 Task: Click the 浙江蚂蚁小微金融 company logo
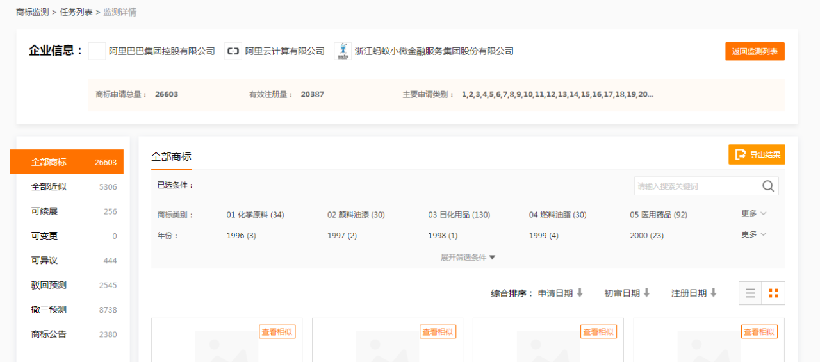(x=343, y=51)
